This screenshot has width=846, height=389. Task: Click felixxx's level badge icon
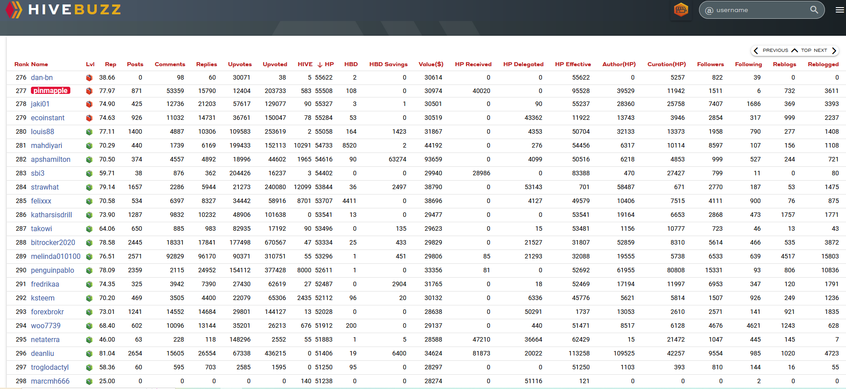(89, 201)
